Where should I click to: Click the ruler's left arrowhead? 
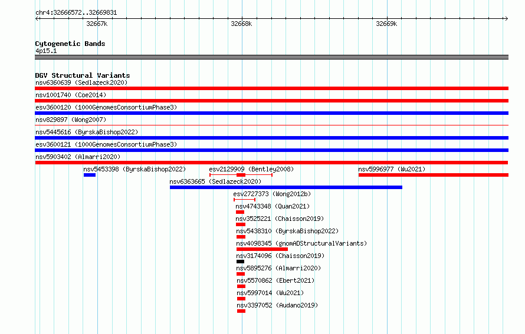tap(37, 19)
